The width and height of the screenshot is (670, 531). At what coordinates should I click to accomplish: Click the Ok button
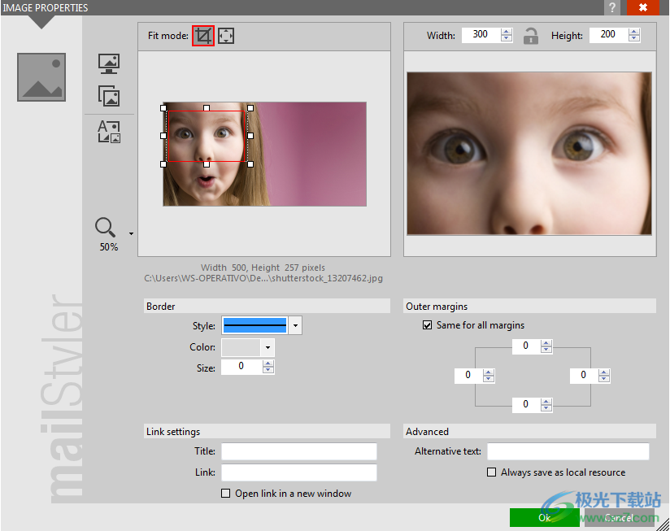point(544,517)
